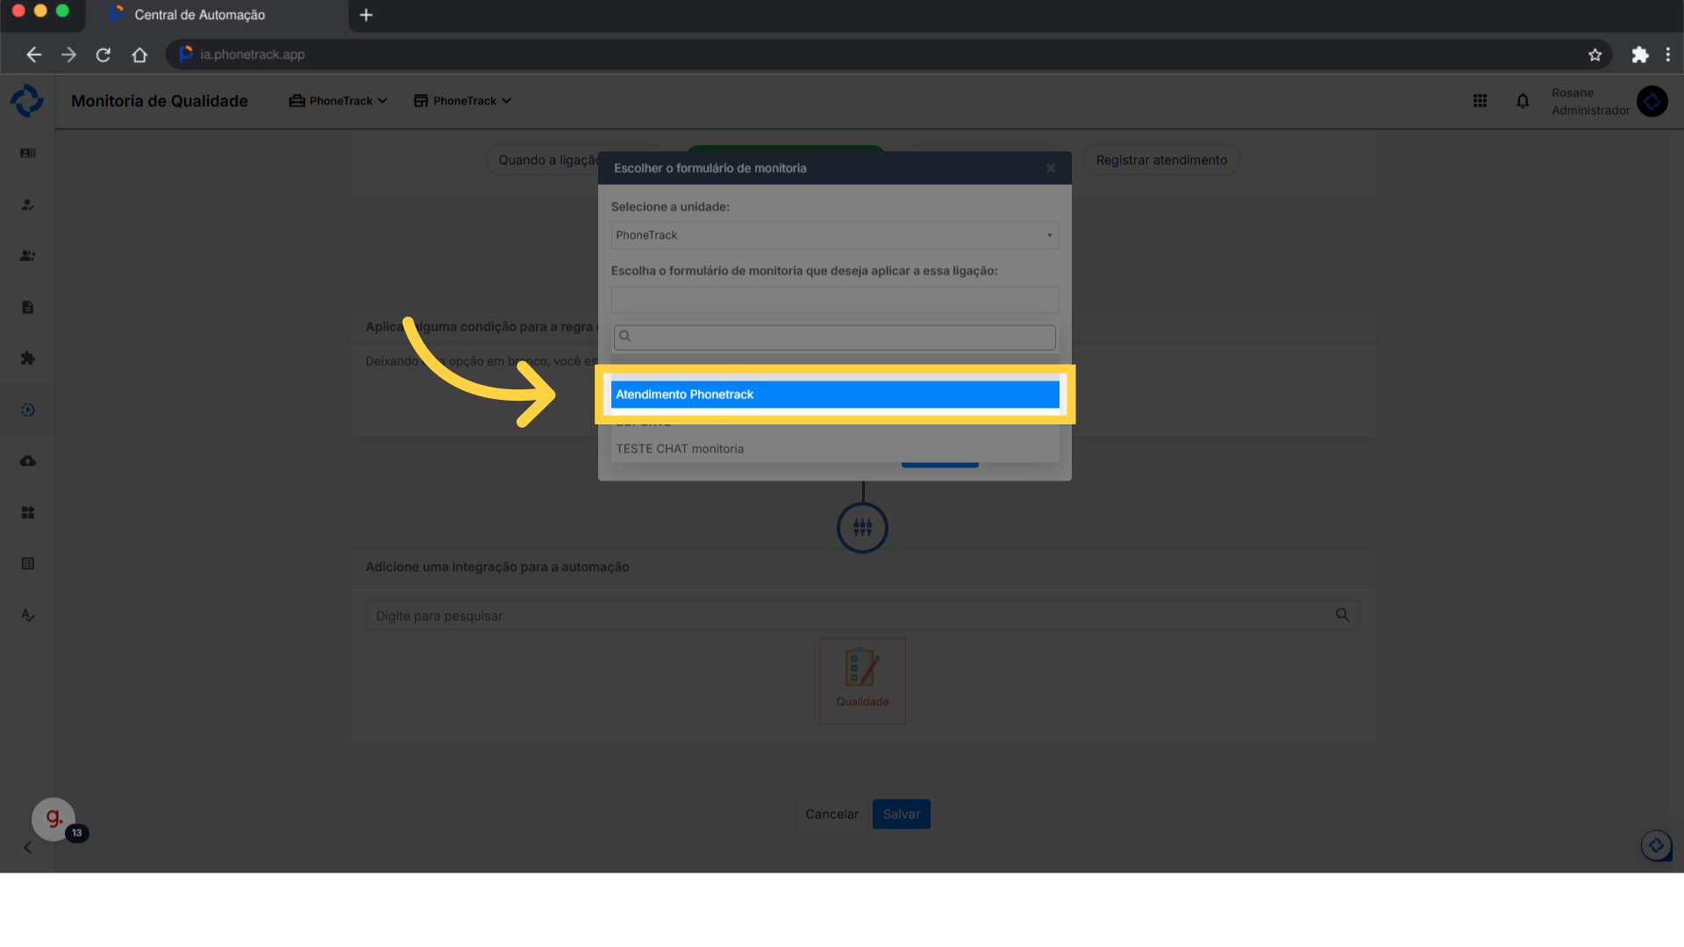The height and width of the screenshot is (947, 1684).
Task: Select the 'Atendimento Phonetrack' option
Action: [835, 395]
